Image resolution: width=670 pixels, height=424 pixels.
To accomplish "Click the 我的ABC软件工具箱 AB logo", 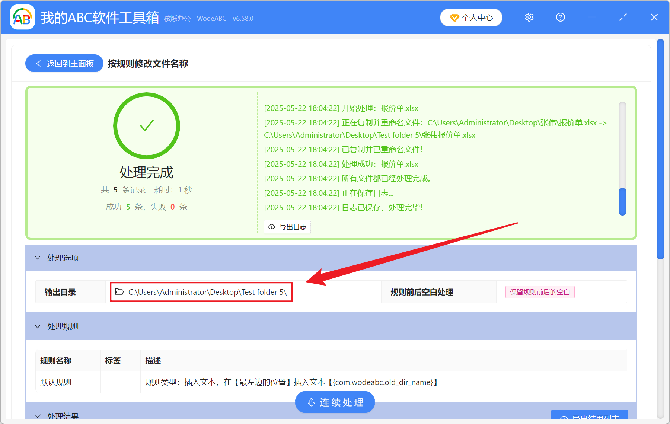I will 22,17.
